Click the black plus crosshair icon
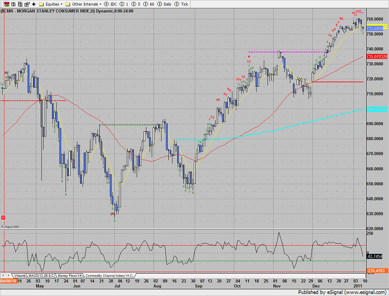The height and width of the screenshot is (296, 389). point(34,4)
